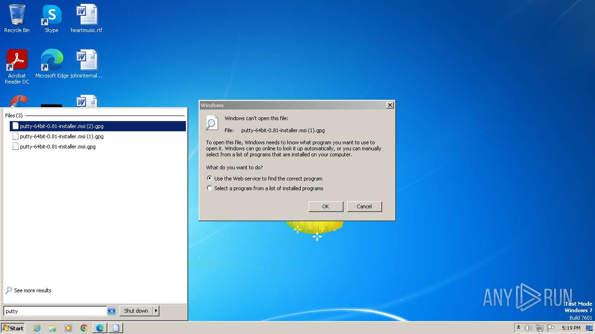Click the Start button
The width and height of the screenshot is (595, 334).
[13, 328]
